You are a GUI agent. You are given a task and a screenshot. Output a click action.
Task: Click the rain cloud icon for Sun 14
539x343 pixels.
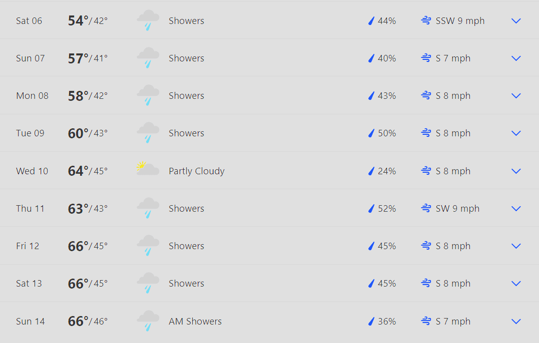click(x=148, y=321)
